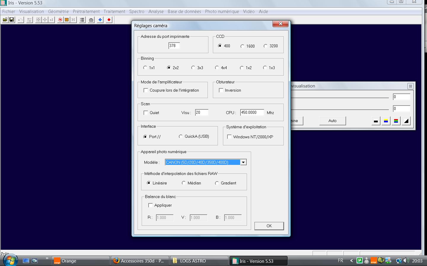Click OK in Réglages caméra dialog
The height and width of the screenshot is (266, 427).
[269, 226]
